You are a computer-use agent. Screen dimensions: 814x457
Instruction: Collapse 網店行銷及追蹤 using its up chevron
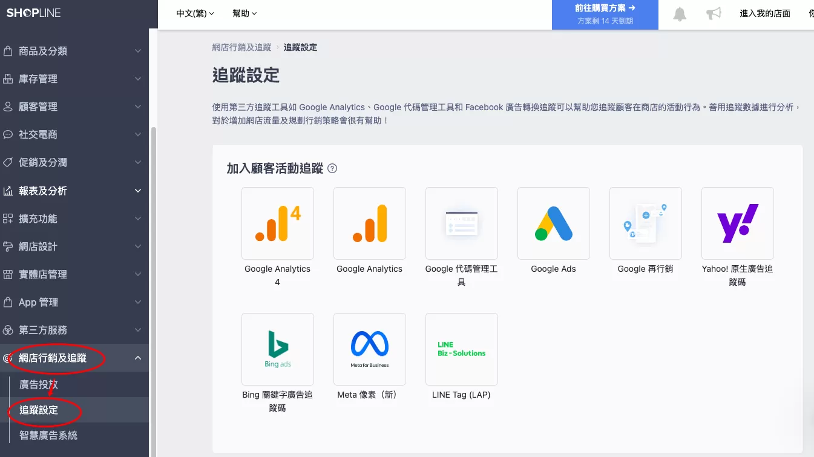(x=138, y=358)
